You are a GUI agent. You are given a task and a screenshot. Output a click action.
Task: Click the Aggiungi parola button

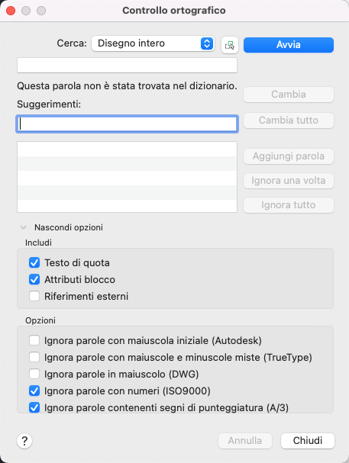click(x=289, y=156)
